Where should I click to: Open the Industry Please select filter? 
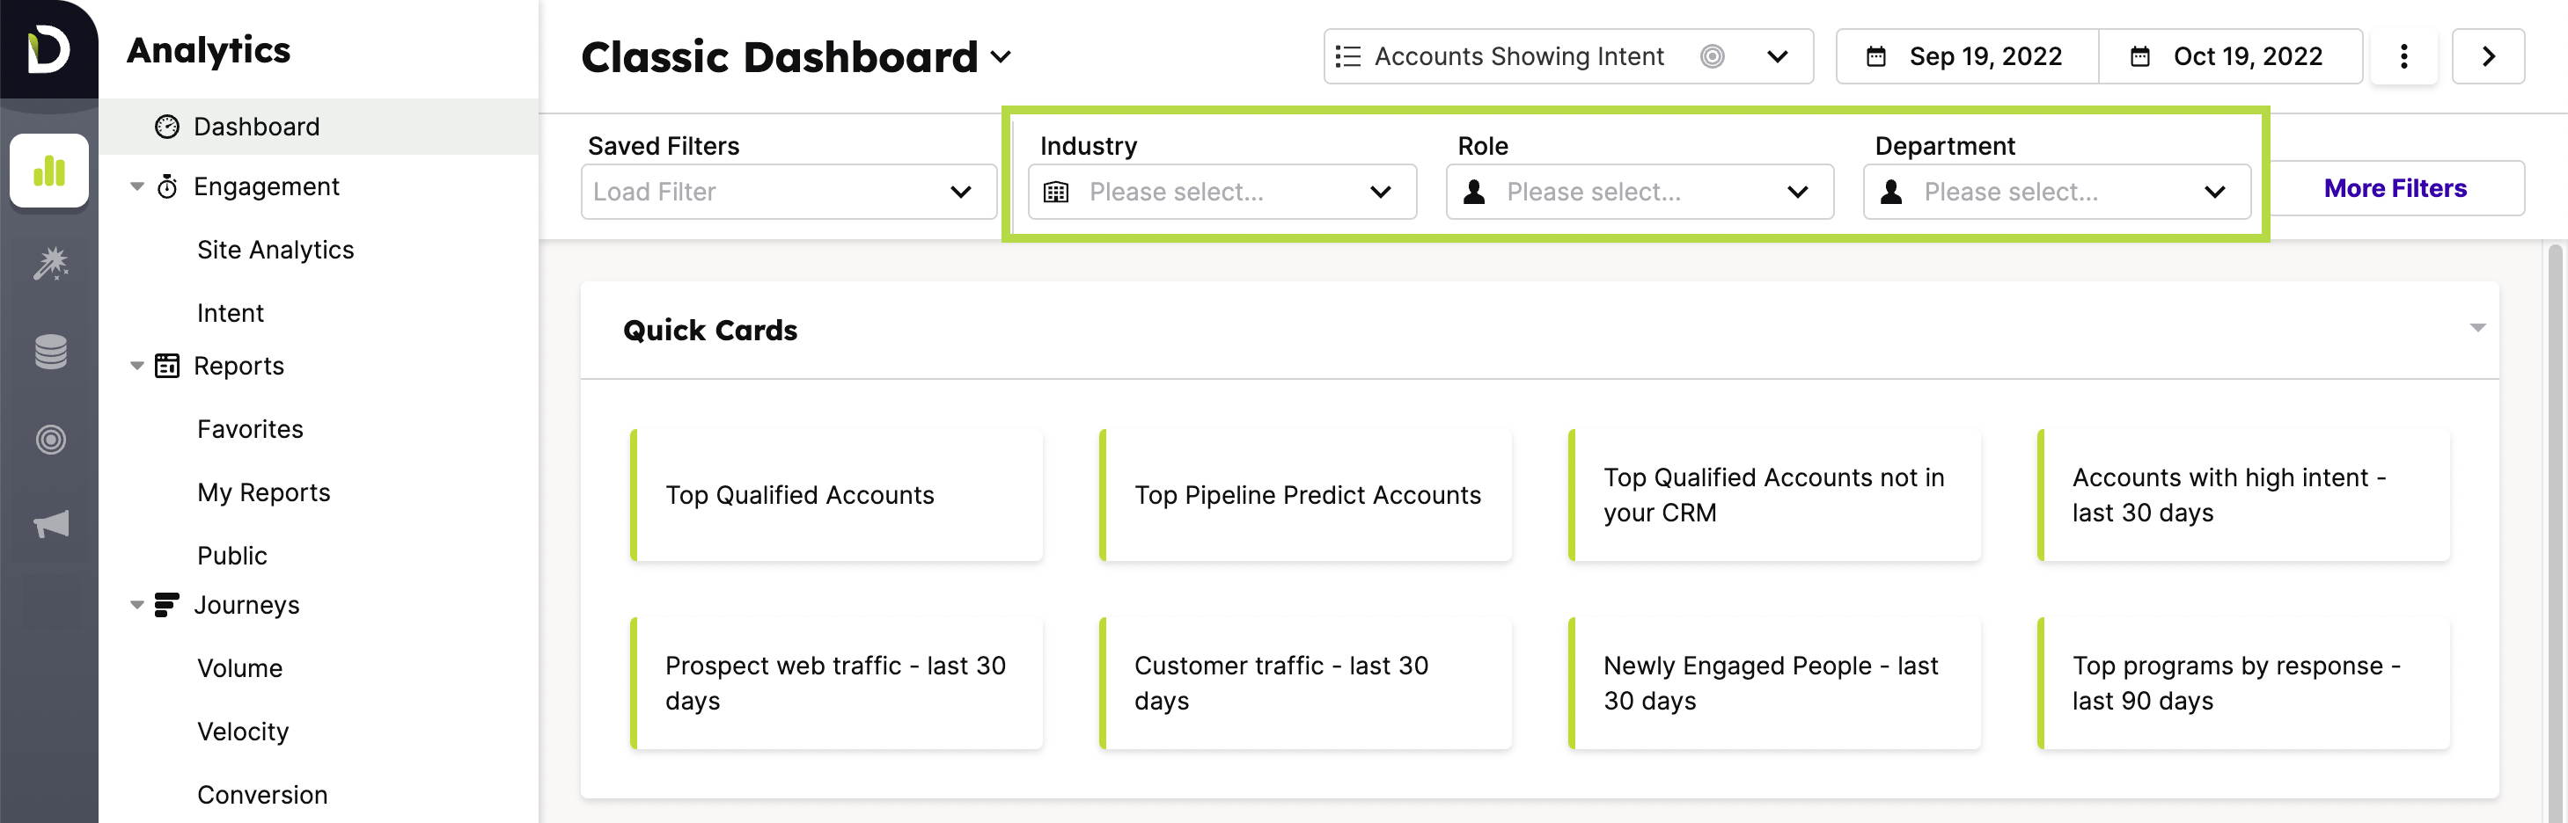(1222, 192)
